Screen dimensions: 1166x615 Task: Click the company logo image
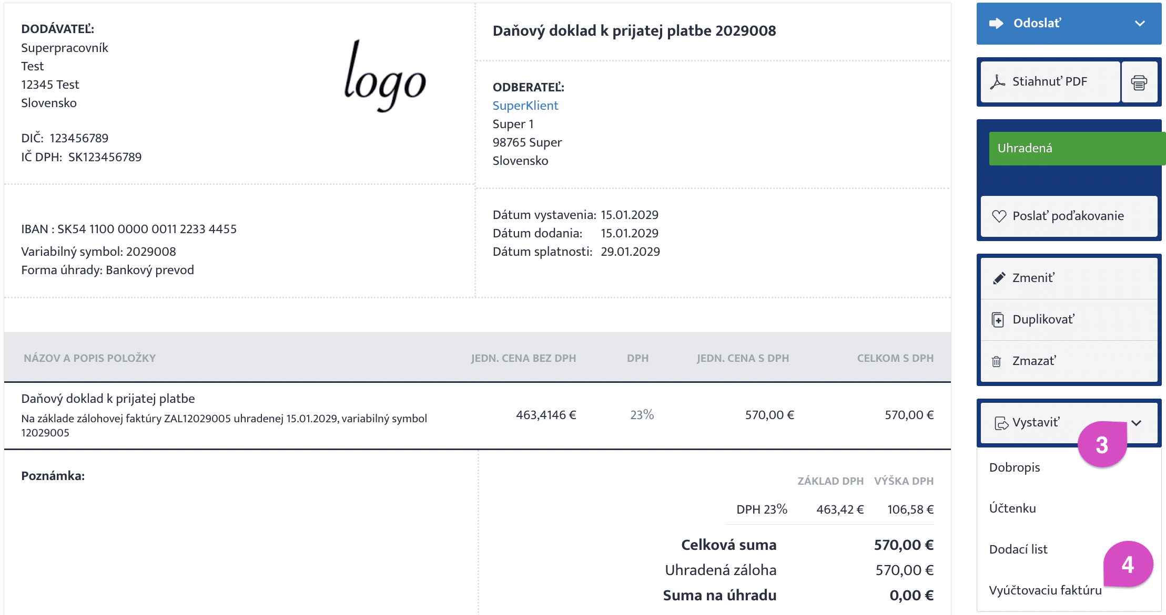[385, 76]
